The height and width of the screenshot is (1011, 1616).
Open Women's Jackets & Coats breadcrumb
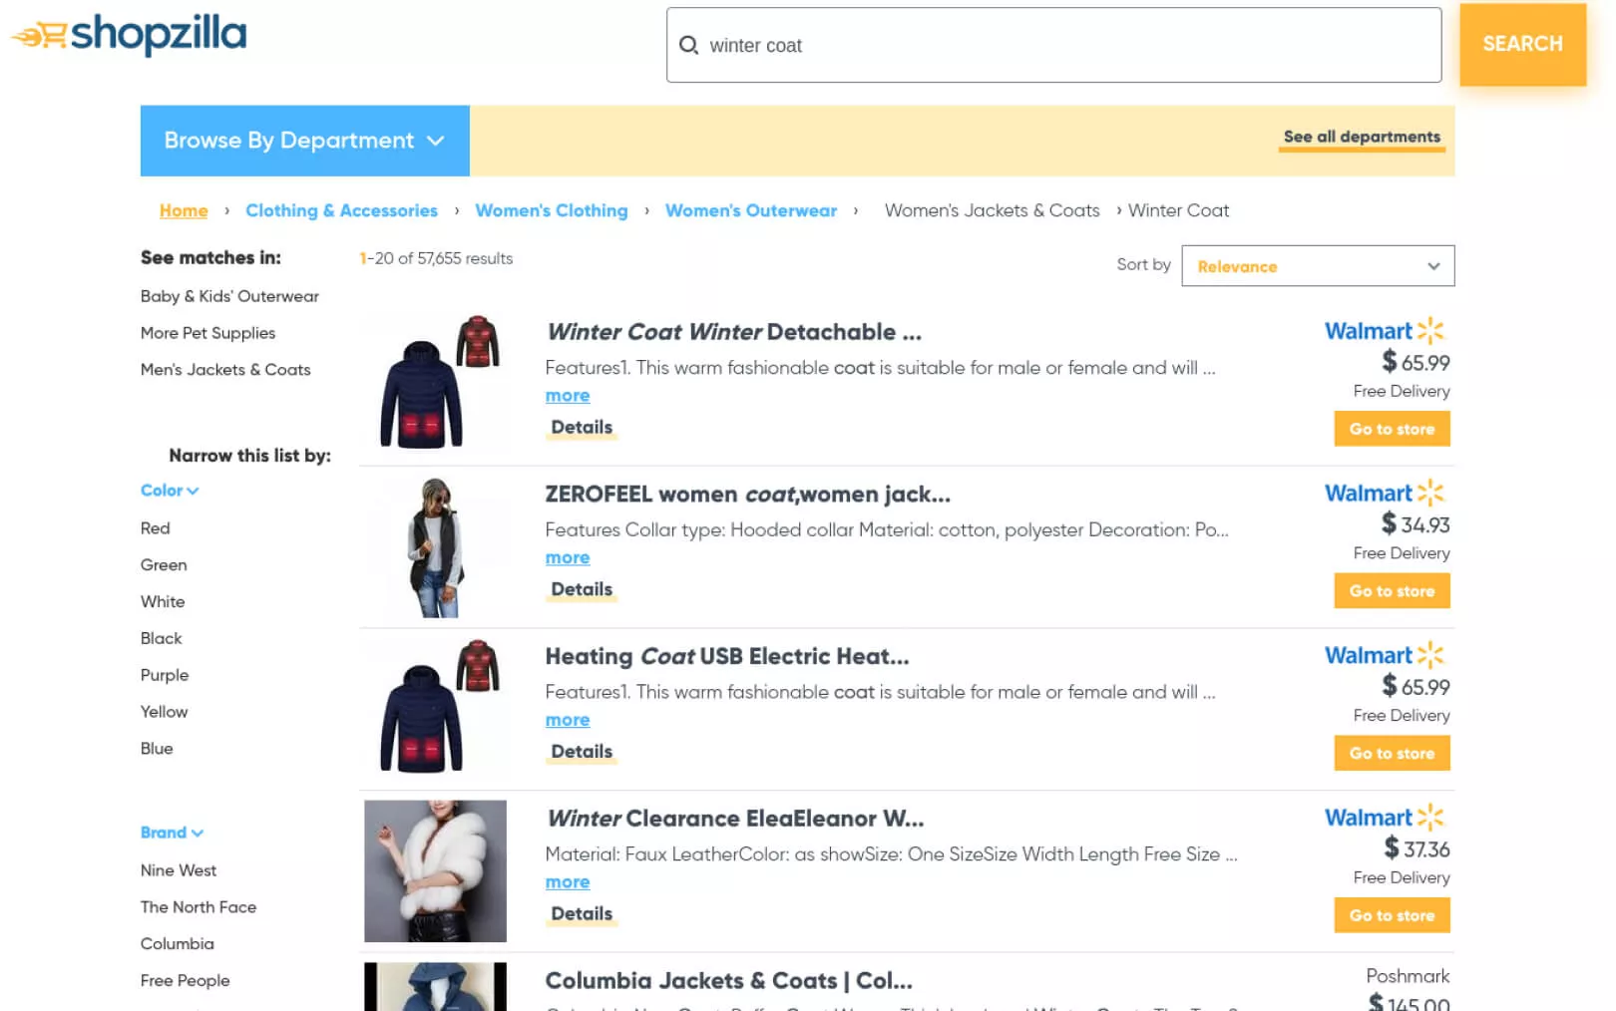click(992, 210)
